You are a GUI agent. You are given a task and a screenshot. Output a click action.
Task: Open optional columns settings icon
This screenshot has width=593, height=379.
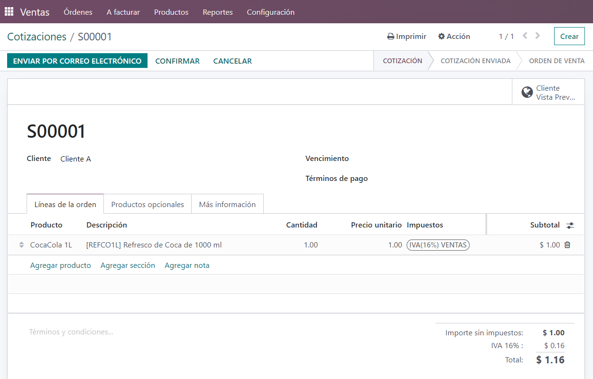(x=570, y=226)
